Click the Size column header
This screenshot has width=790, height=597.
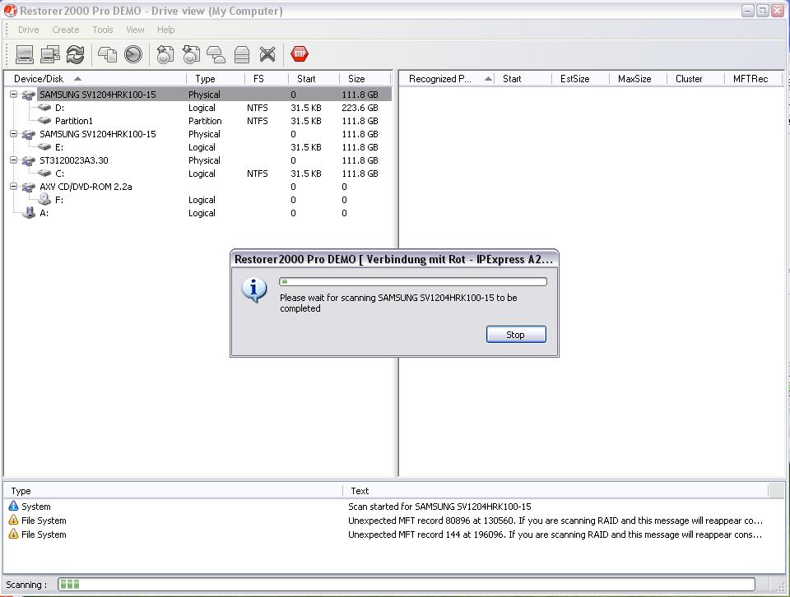coord(365,78)
